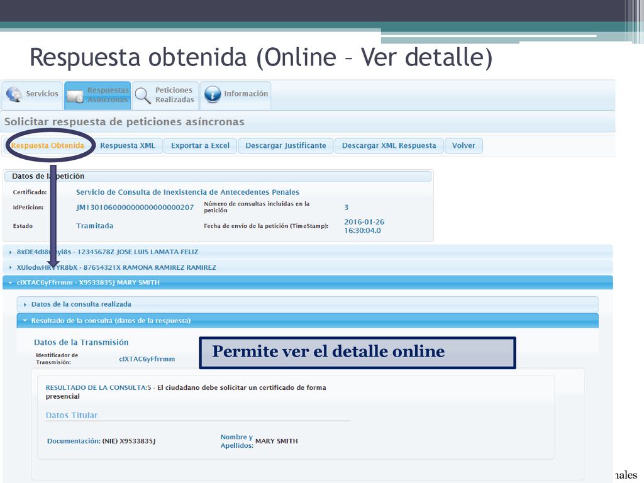Click the Respuestas Asíncronas envelope icon
The height and width of the screenshot is (483, 644).
[x=75, y=96]
